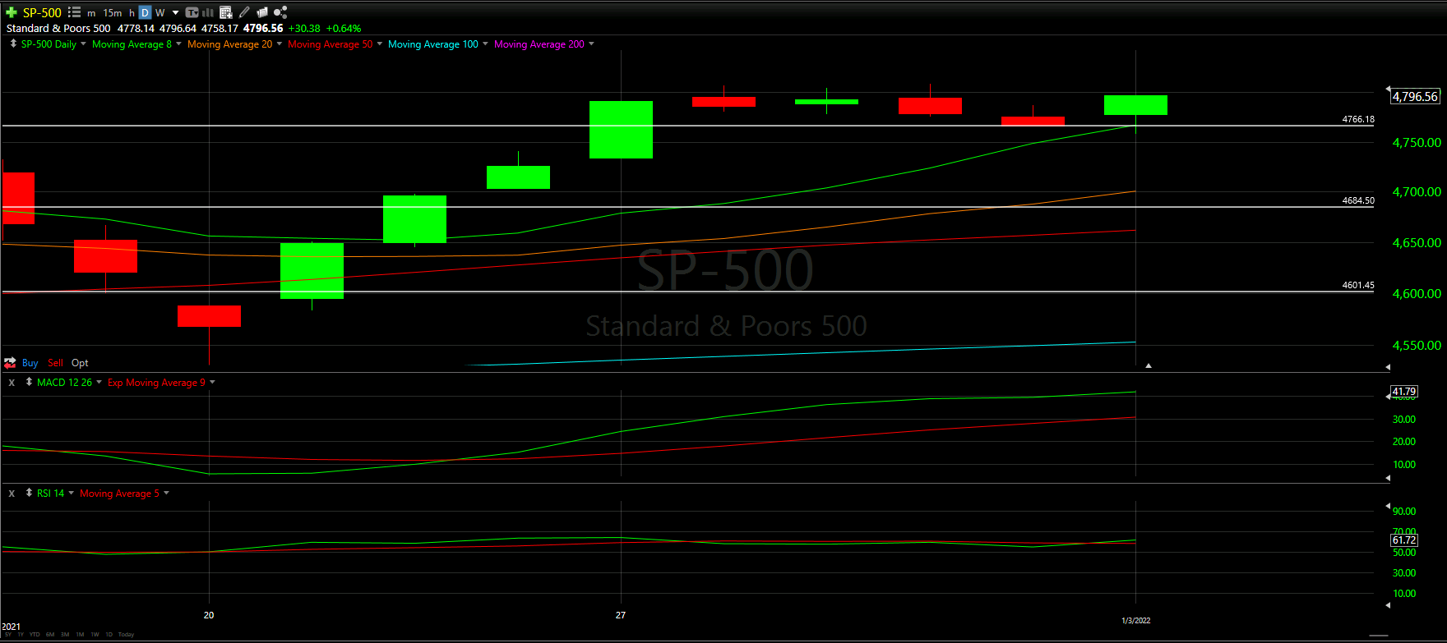Select the Today range at the bottom
1447x643 pixels.
(x=126, y=634)
